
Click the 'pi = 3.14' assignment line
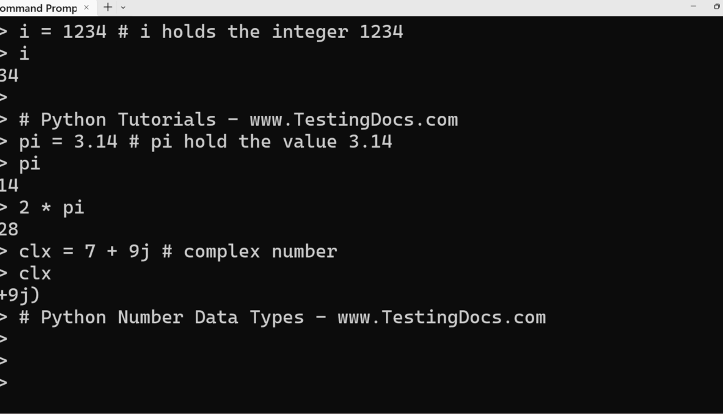[69, 142]
